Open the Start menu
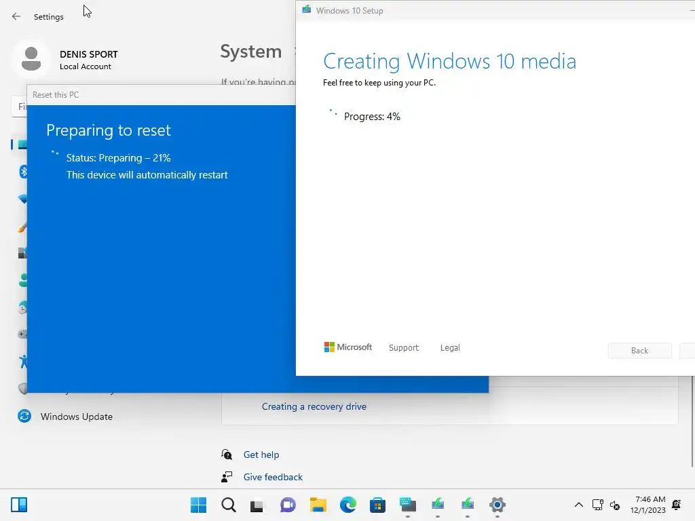Viewport: 695px width, 521px height. pyautogui.click(x=199, y=505)
